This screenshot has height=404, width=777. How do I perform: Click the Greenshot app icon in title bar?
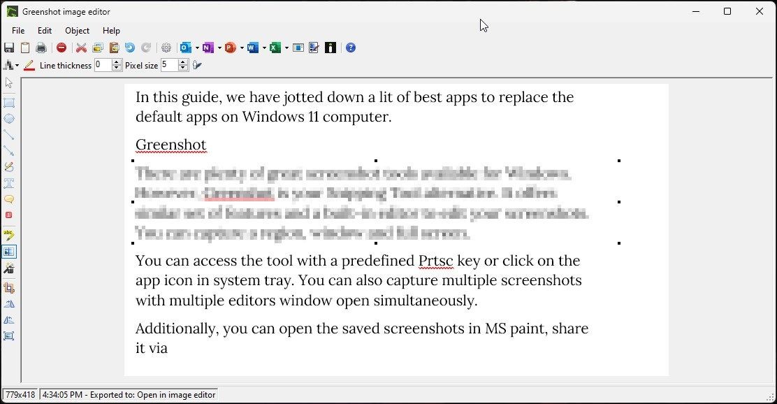pyautogui.click(x=13, y=11)
